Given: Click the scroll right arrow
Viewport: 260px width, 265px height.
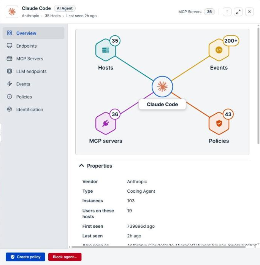Looking at the screenshot, I should (255, 247).
